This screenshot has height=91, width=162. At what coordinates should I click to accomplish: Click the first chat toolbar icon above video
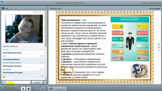coord(34,12)
